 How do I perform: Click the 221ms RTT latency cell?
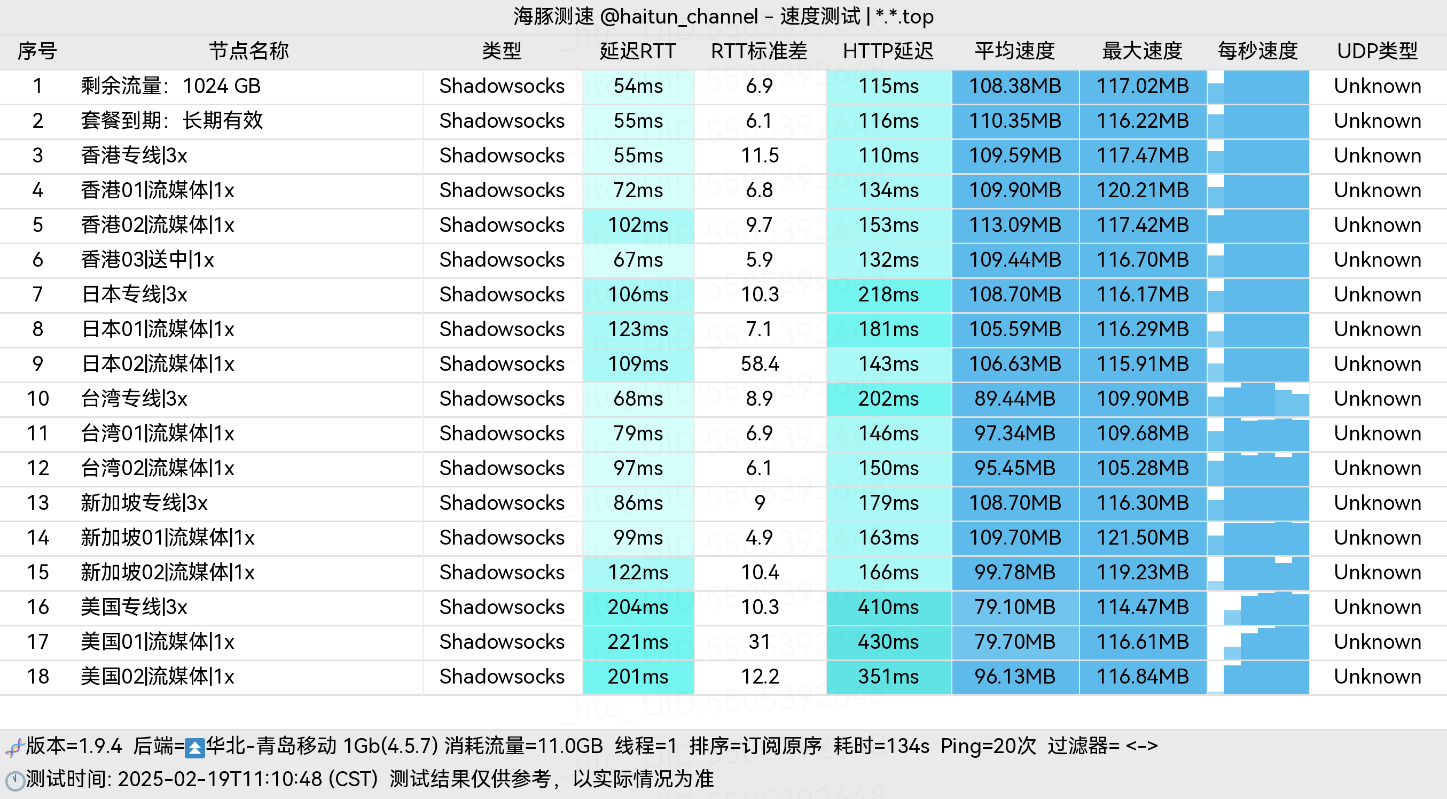638,642
